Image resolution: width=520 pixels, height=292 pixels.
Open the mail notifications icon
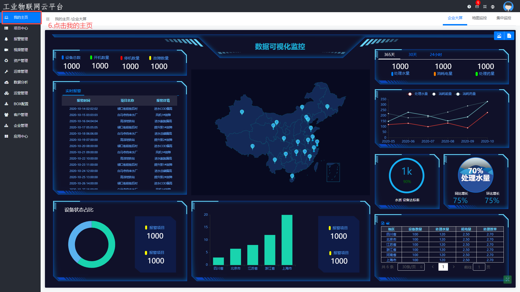477,6
